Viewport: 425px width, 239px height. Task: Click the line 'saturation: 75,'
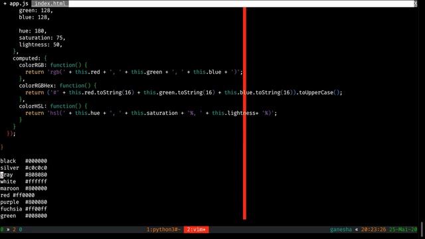tap(42, 38)
